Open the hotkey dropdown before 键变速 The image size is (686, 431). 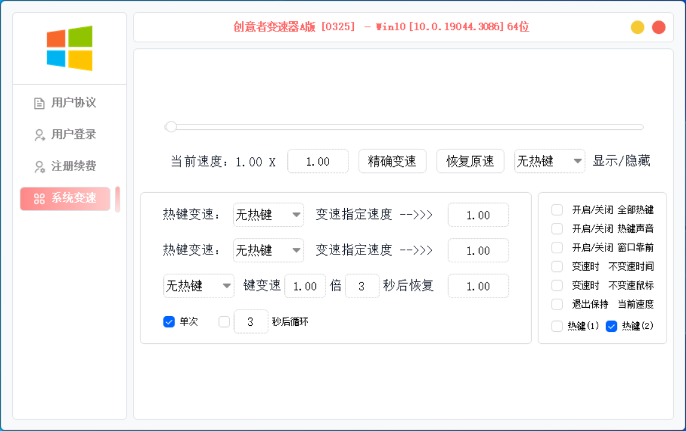click(x=198, y=286)
